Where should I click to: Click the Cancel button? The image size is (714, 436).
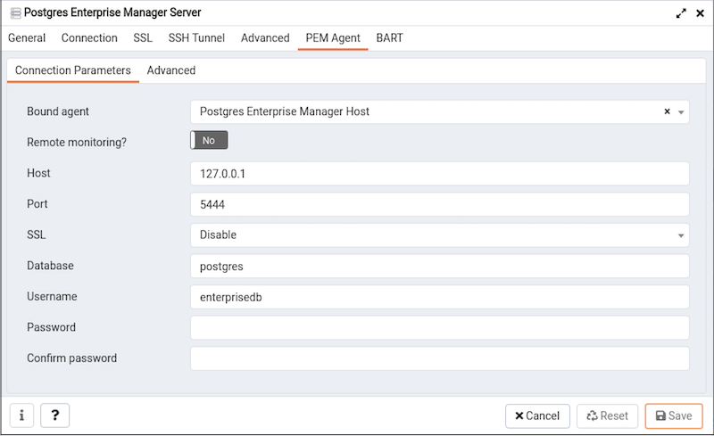pyautogui.click(x=537, y=416)
